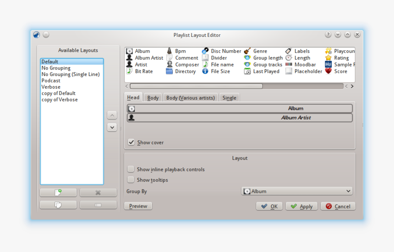
Task: Pick the Moodbar token icon
Action: click(x=289, y=64)
